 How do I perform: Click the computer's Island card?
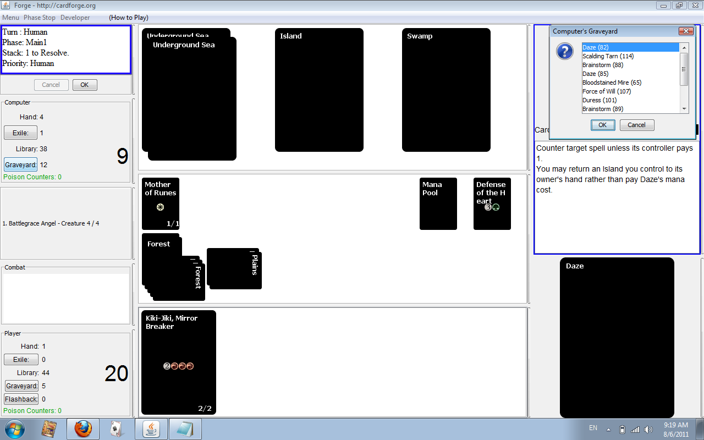point(319,90)
